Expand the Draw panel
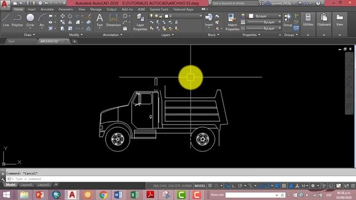This screenshot has height=200, width=356. (x=29, y=35)
